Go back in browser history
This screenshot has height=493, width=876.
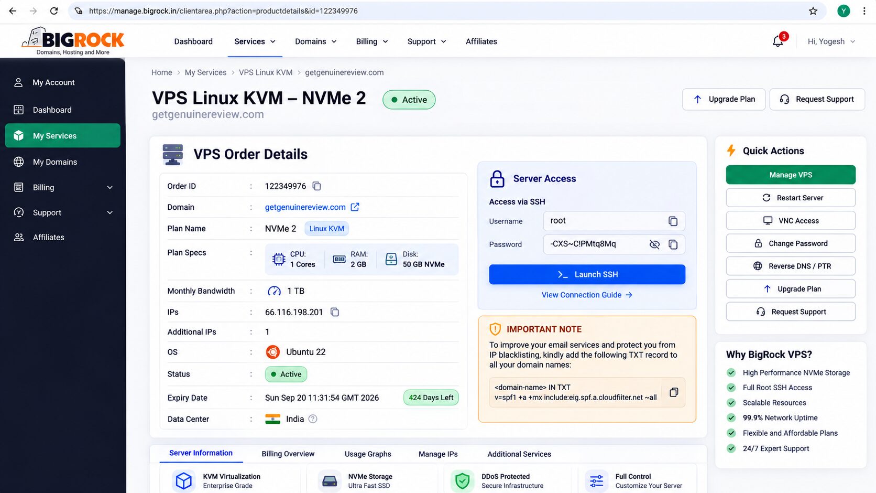pos(13,11)
